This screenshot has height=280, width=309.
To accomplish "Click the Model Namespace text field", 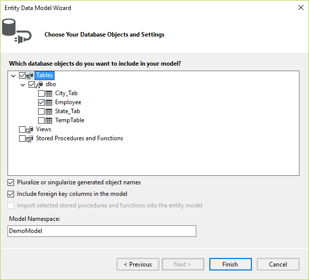I will (102, 231).
